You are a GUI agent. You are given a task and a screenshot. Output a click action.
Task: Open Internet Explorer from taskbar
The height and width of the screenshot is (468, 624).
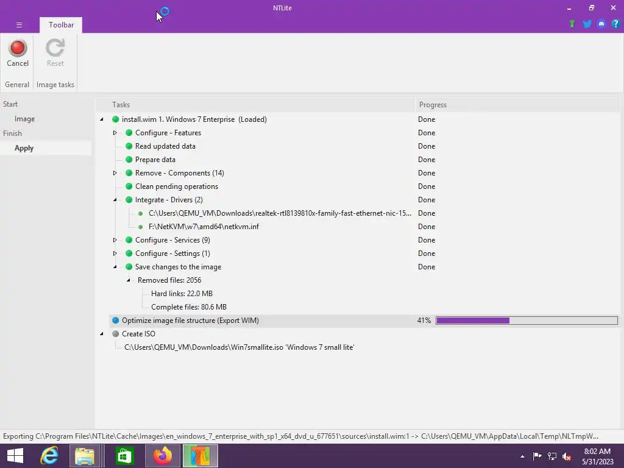(x=49, y=456)
